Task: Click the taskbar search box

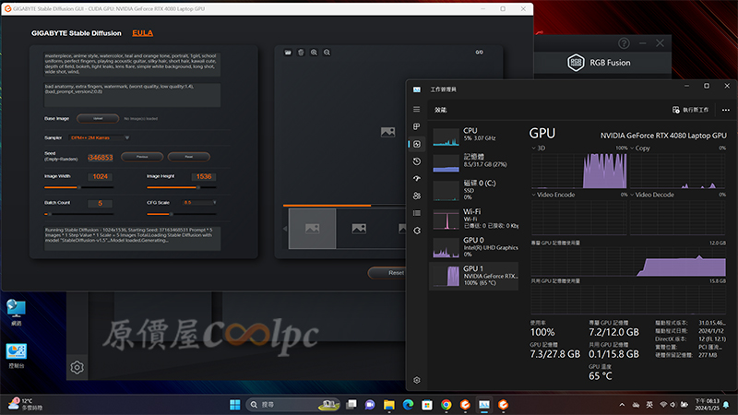Action: coord(292,405)
